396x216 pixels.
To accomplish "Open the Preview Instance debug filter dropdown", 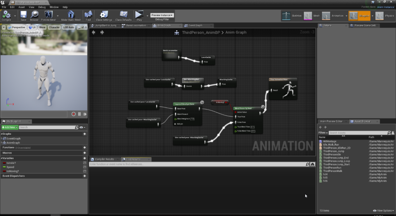I will [162, 15].
